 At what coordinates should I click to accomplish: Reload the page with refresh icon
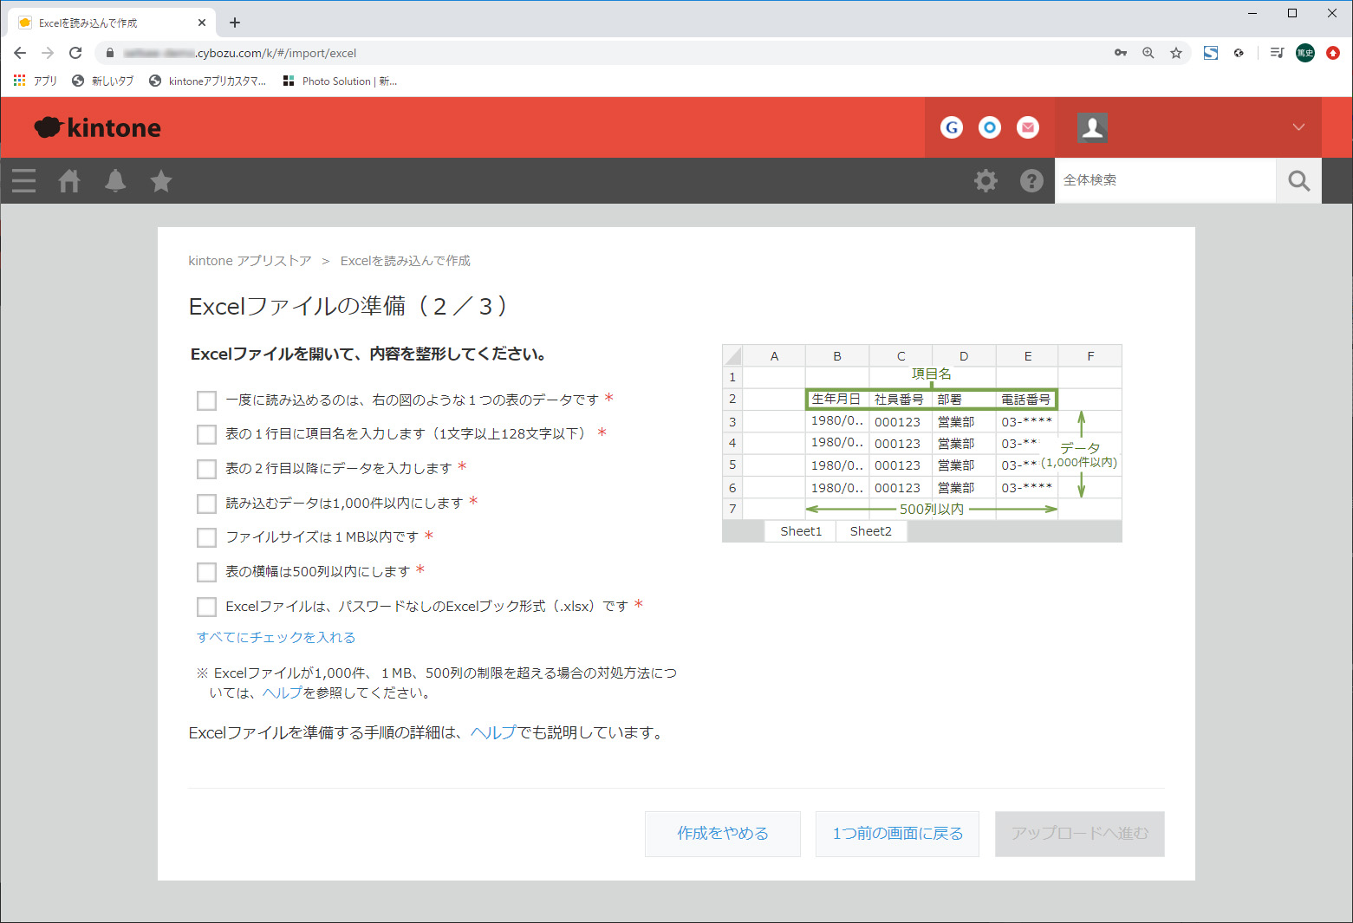(75, 53)
